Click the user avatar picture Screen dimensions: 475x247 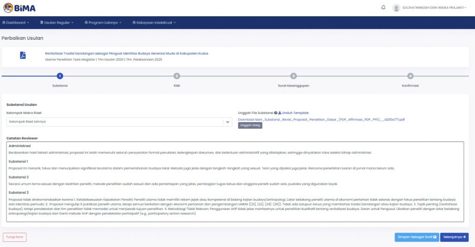pos(396,8)
